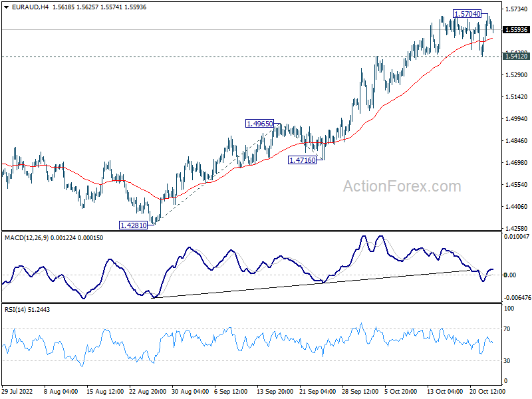The width and height of the screenshot is (532, 399).
Task: Click the current price tag 1.55936
Action: click(x=516, y=30)
